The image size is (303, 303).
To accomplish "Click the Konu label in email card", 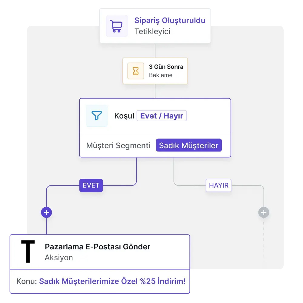I will click(27, 281).
